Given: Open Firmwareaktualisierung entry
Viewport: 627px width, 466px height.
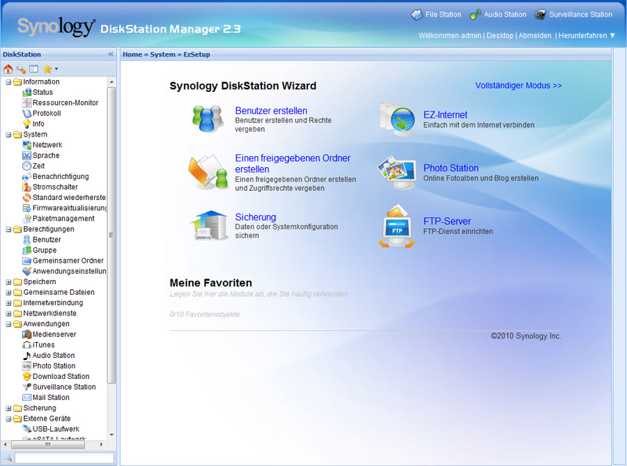Looking at the screenshot, I should click(x=65, y=208).
